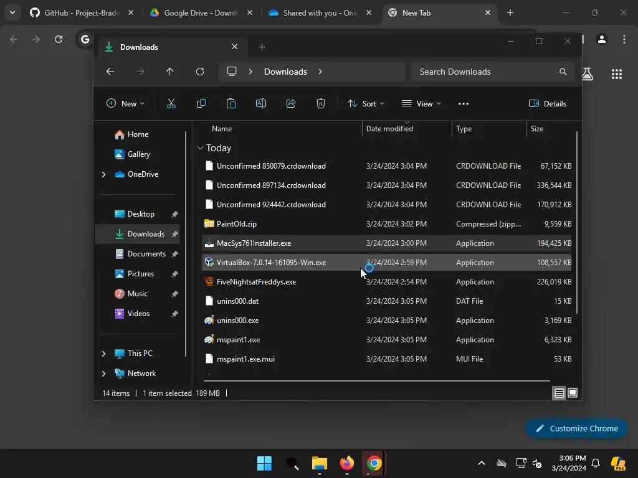Image resolution: width=638 pixels, height=478 pixels.
Task: Select unins000.exe file
Action: pos(386,321)
